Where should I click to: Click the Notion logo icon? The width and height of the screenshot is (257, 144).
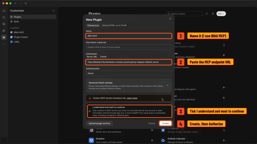(91, 130)
